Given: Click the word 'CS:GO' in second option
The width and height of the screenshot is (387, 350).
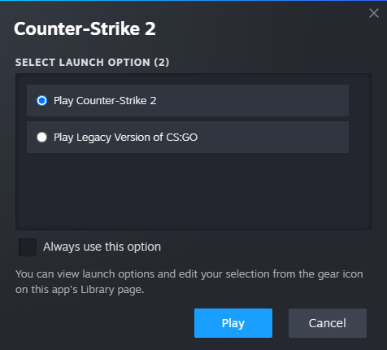Looking at the screenshot, I should tap(182, 138).
